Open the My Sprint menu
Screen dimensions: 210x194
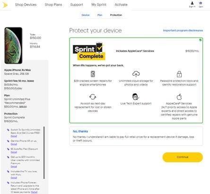(x=99, y=5)
